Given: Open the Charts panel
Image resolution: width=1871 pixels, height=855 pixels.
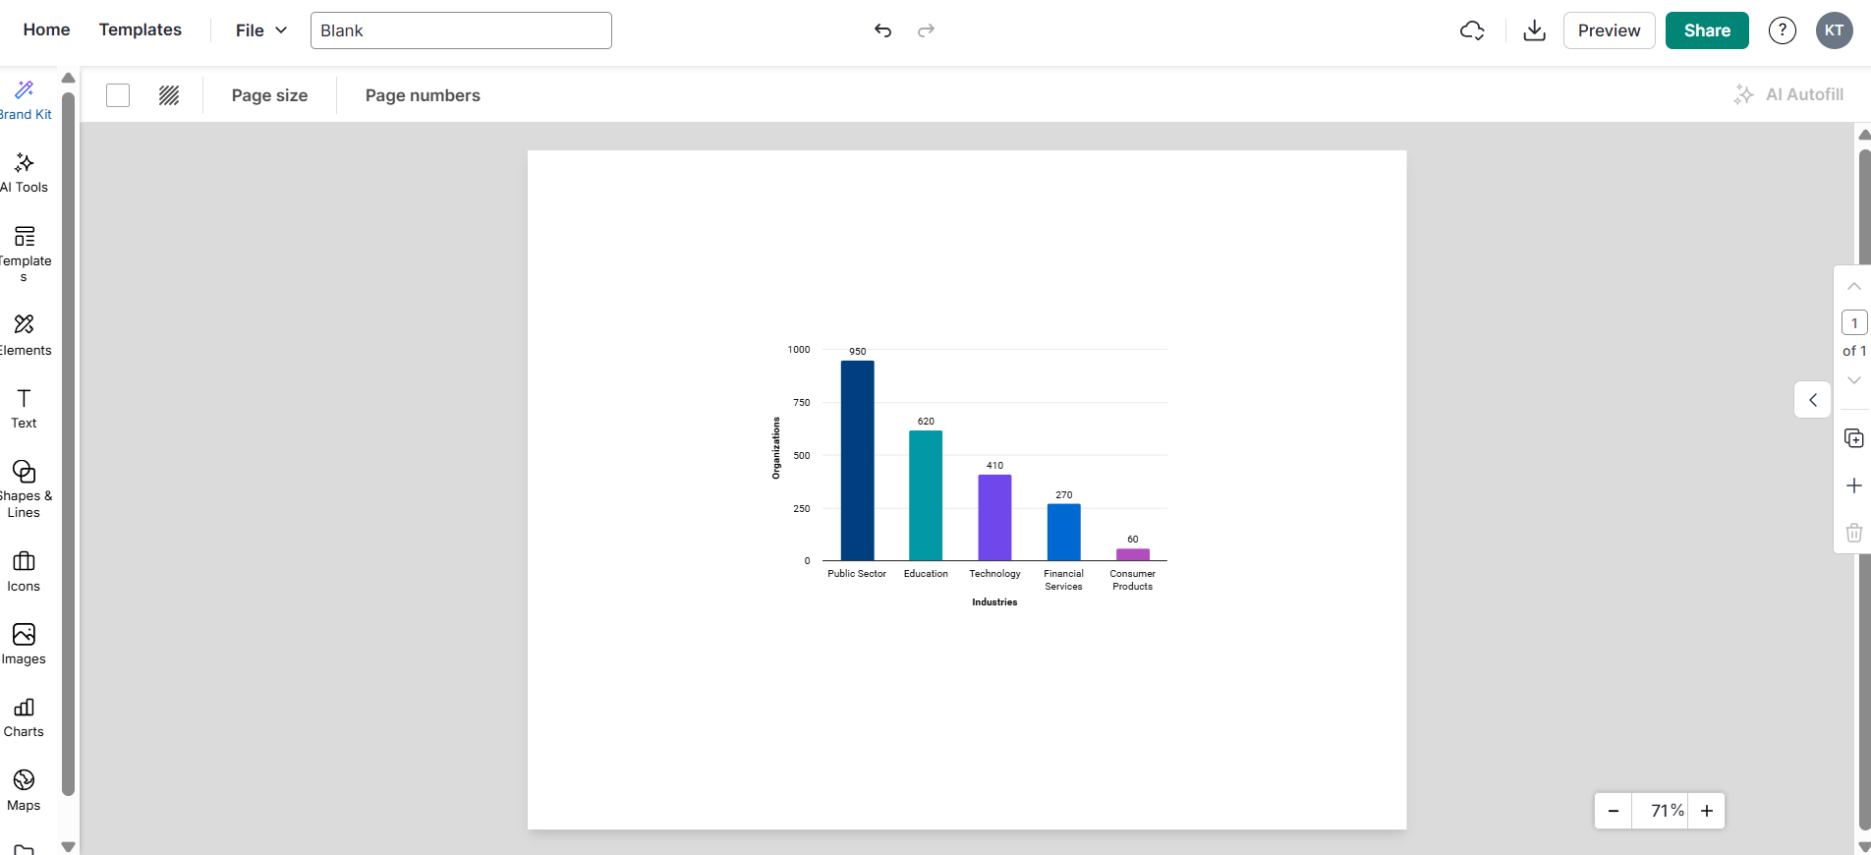Looking at the screenshot, I should pyautogui.click(x=25, y=717).
